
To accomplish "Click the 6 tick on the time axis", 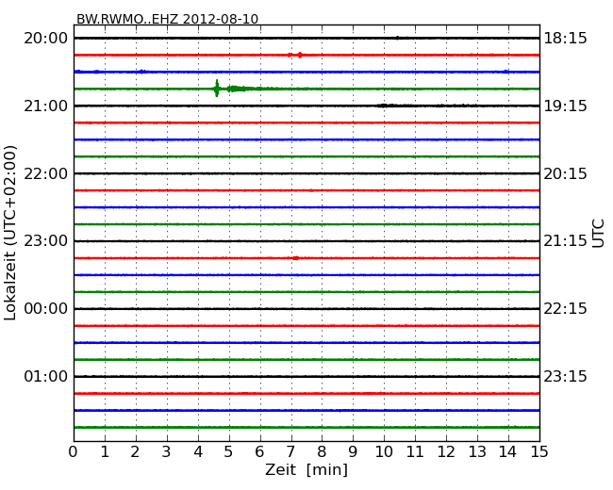I will (259, 451).
